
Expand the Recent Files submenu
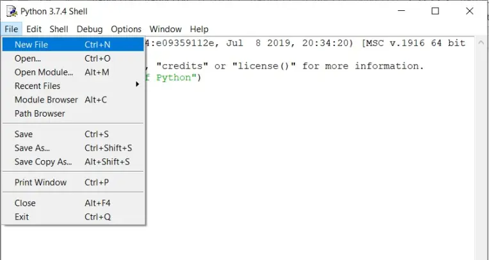73,86
